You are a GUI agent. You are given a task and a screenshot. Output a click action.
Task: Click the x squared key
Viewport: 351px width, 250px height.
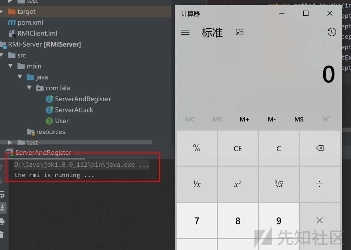238,184
